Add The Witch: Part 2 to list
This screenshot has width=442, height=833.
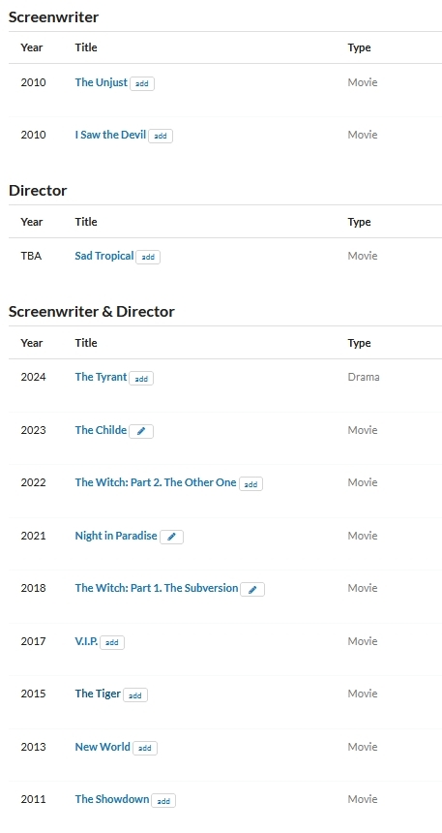250,484
